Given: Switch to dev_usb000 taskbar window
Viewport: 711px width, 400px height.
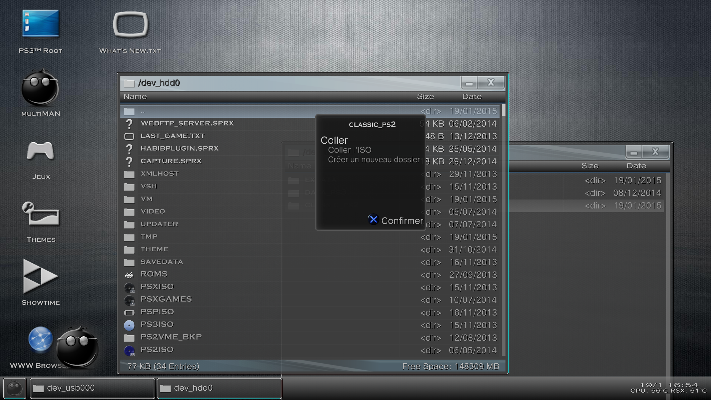Looking at the screenshot, I should [92, 388].
